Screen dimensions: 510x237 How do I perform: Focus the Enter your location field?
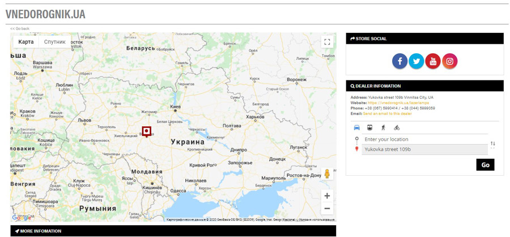coord(424,139)
